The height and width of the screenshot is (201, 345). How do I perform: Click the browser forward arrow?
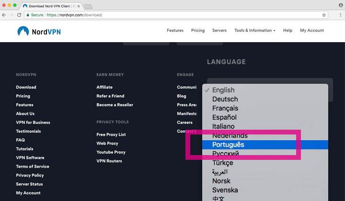tap(11, 15)
